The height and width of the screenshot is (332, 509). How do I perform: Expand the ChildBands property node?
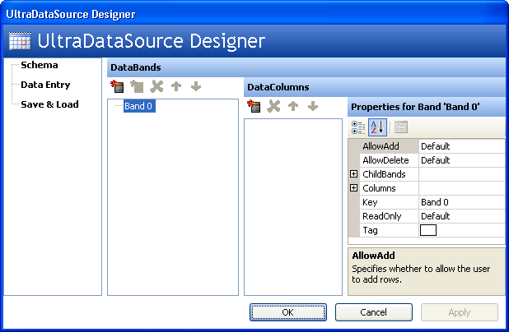pos(354,174)
